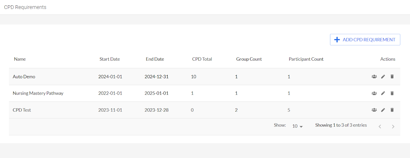The image size is (410, 158).
Task: Open the Show entries per page dropdown
Action: [298, 126]
